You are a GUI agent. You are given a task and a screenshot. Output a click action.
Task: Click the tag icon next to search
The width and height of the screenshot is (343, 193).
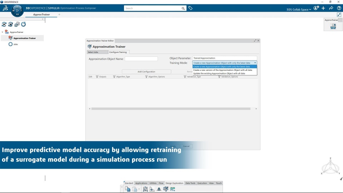[190, 8]
